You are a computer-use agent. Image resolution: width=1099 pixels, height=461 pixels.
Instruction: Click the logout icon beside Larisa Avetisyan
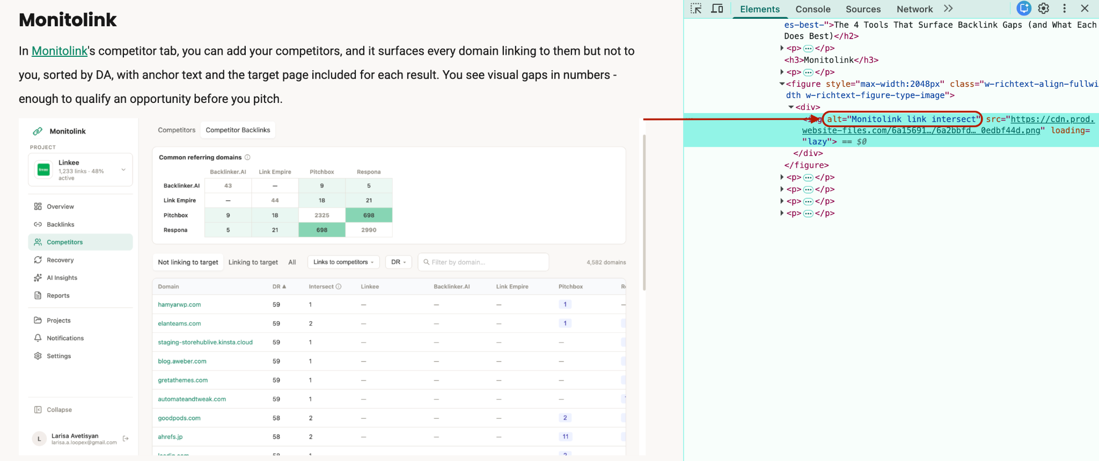pos(126,438)
